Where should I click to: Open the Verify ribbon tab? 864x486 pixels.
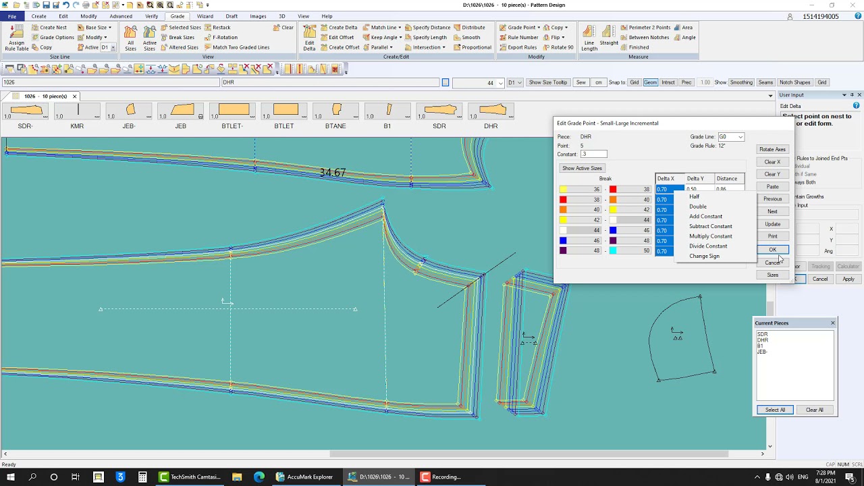coord(151,16)
